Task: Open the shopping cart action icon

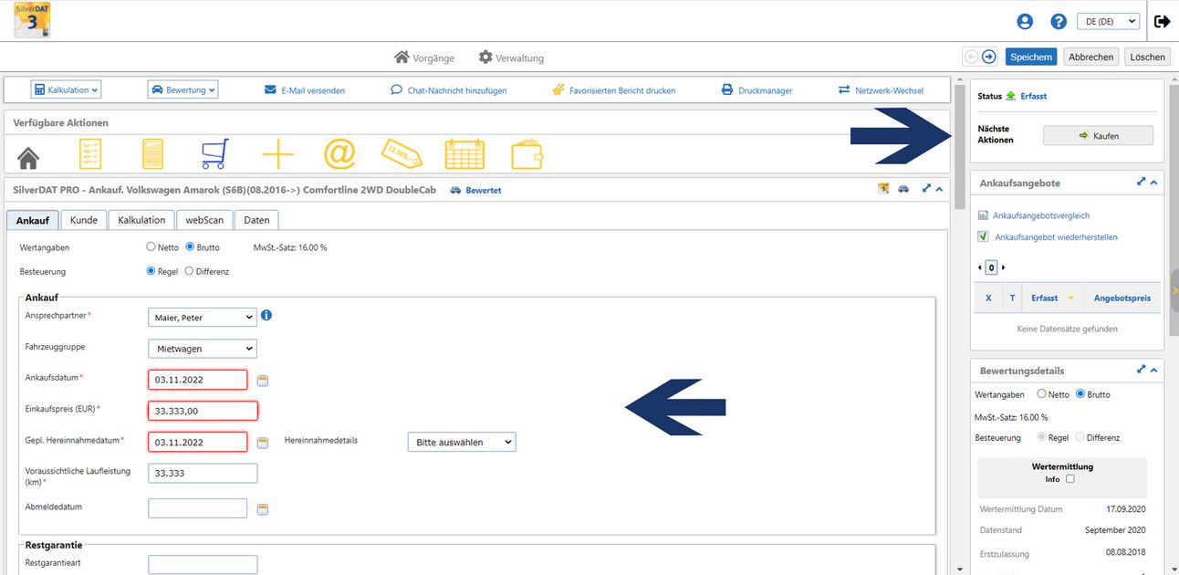Action: 214,154
